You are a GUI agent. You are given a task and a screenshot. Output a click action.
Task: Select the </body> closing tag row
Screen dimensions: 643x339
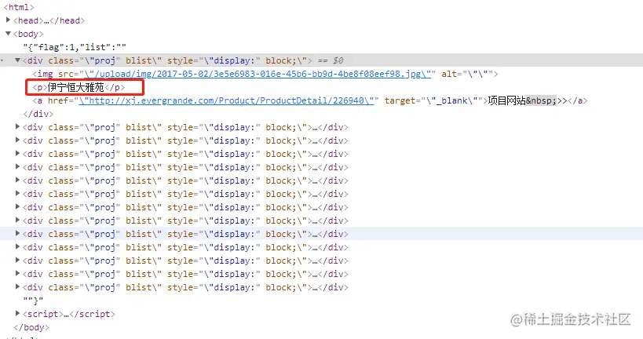click(31, 327)
